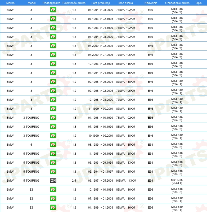This screenshot has width=207, height=212.
Task: Click petrol icon in 83kW / 113KM row
Action: (53, 163)
